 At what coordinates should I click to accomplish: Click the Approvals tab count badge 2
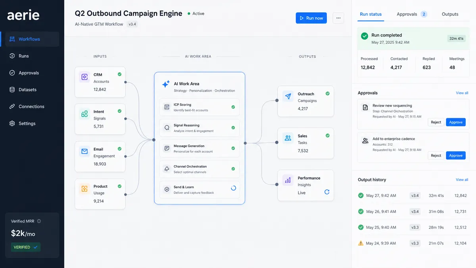pos(424,14)
